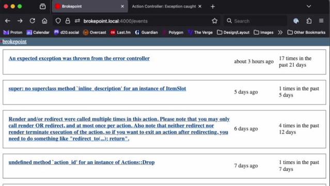Switch to Action Controller: Exception caught tab

[x=164, y=6]
